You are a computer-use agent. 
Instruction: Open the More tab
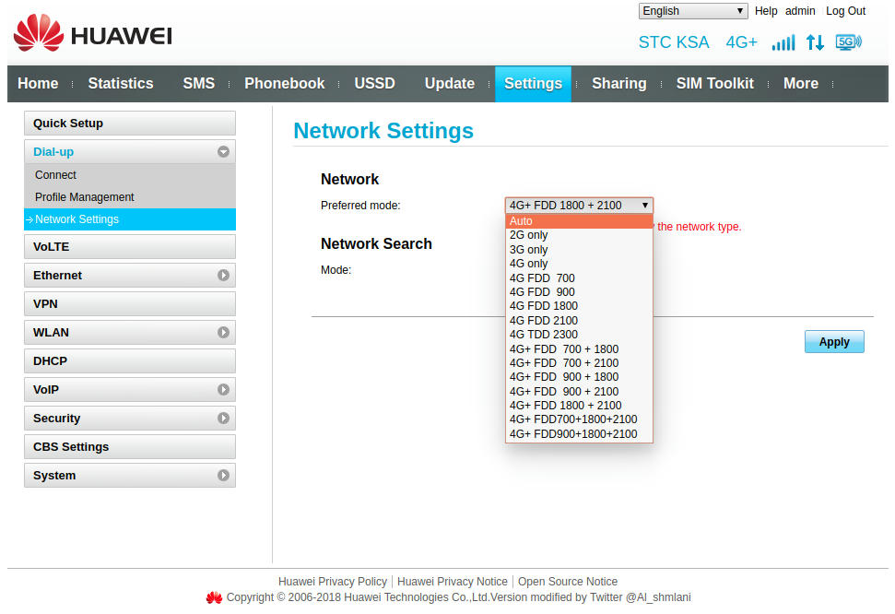tap(801, 83)
